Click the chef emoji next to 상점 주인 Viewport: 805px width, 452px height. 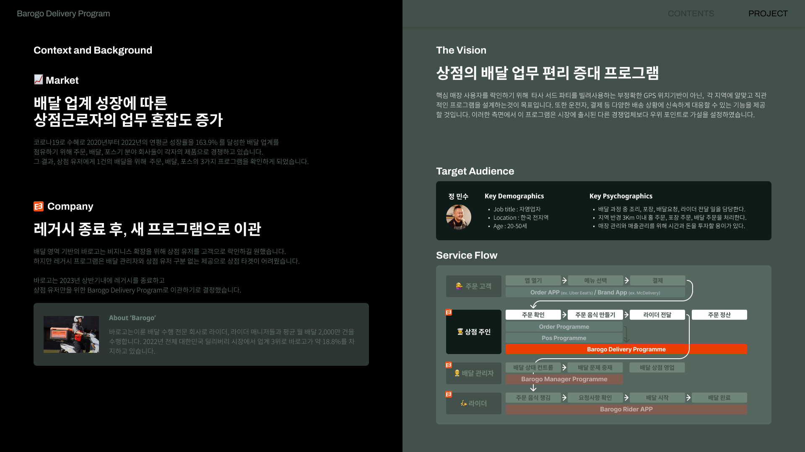460,332
